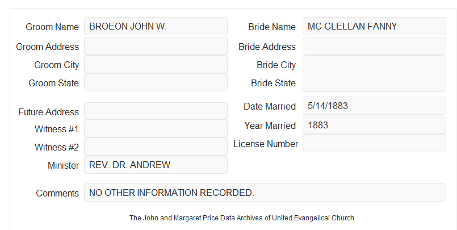457x230 pixels.
Task: Click the Bride Name field
Action: pos(374,26)
